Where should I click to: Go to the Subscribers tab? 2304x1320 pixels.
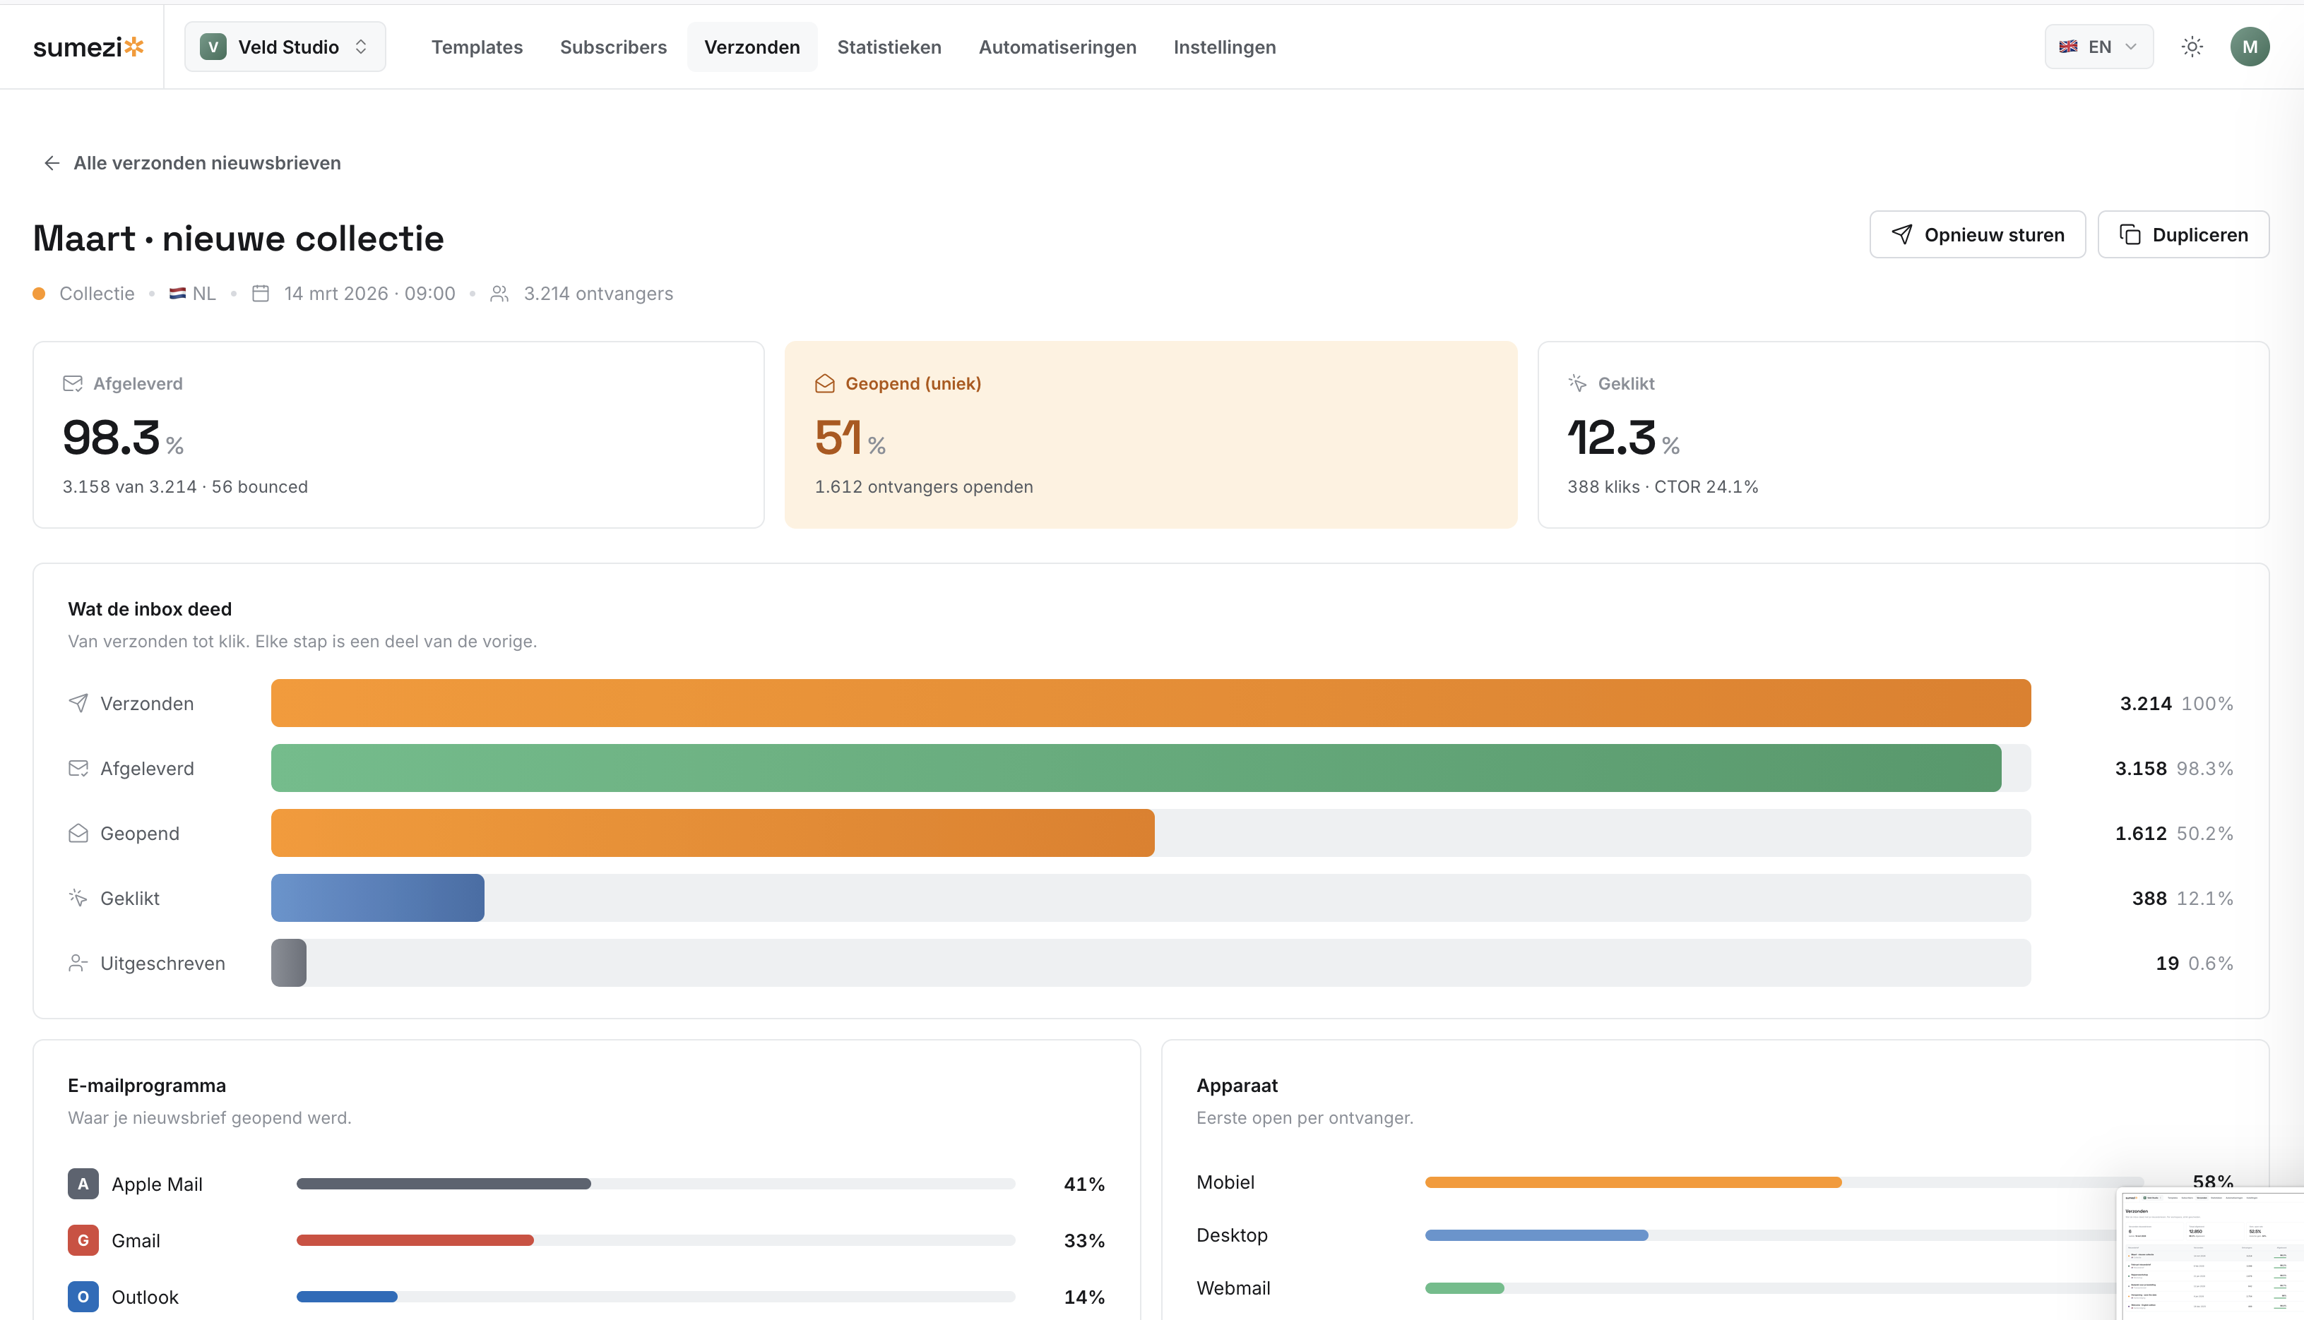pyautogui.click(x=613, y=47)
